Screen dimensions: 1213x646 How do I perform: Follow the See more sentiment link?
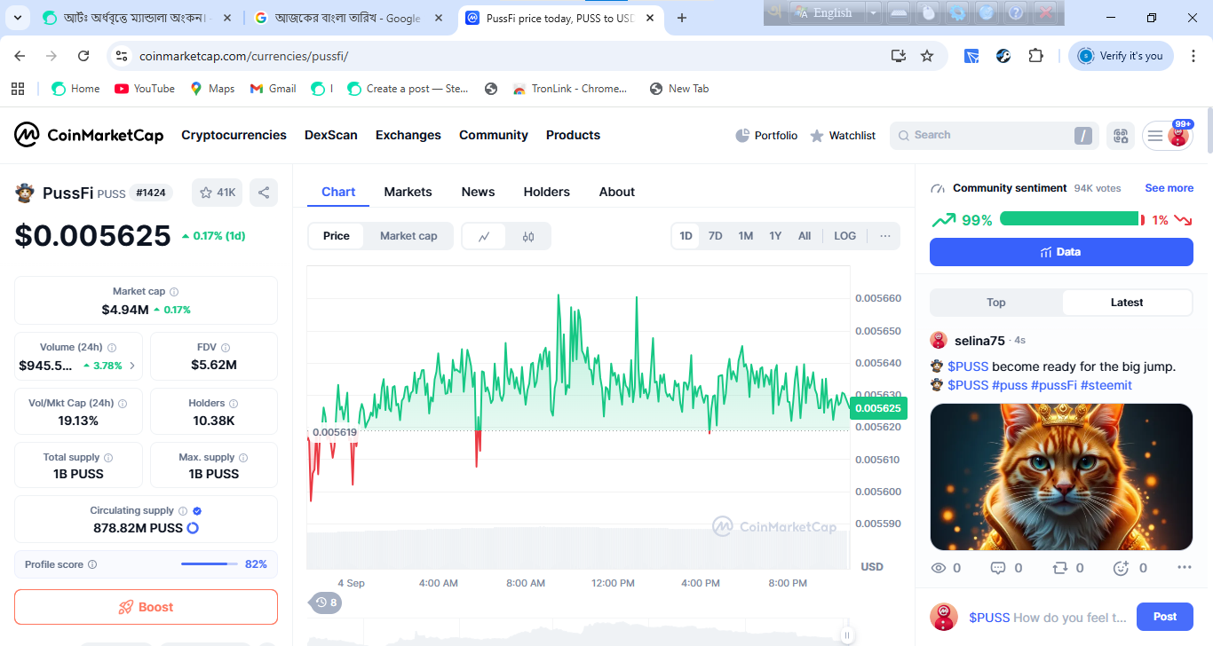click(1169, 188)
